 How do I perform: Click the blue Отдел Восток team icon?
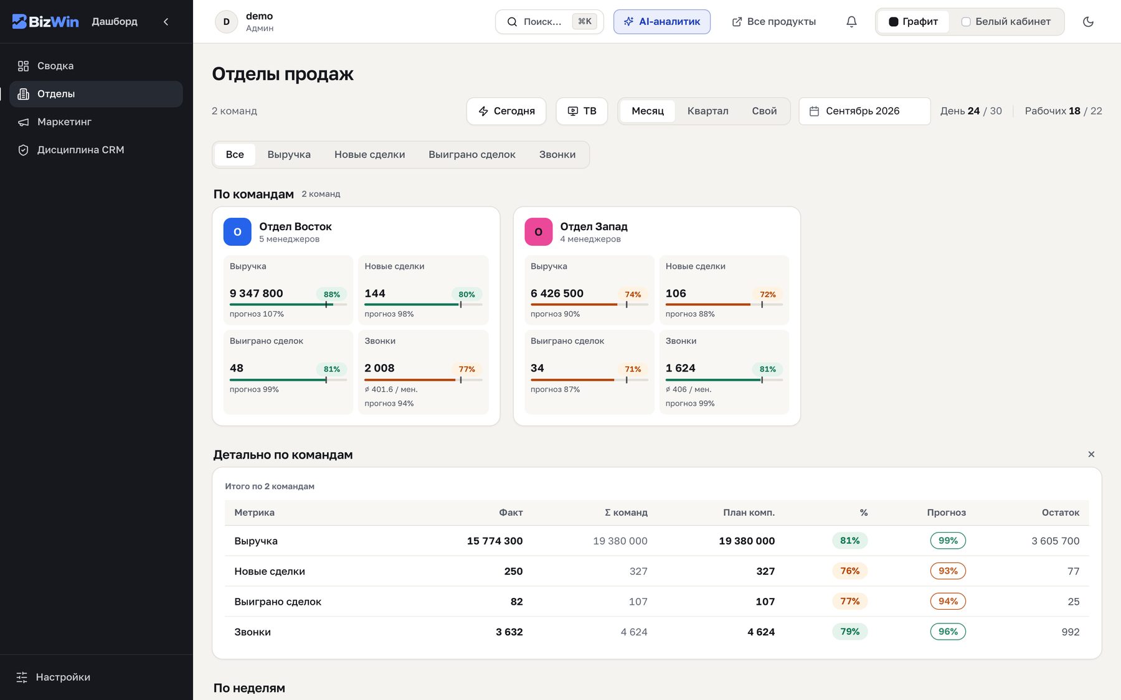click(x=237, y=232)
